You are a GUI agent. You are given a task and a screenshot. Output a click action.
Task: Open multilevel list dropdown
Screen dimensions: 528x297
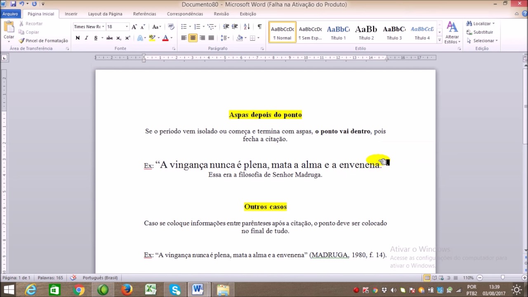(212, 27)
